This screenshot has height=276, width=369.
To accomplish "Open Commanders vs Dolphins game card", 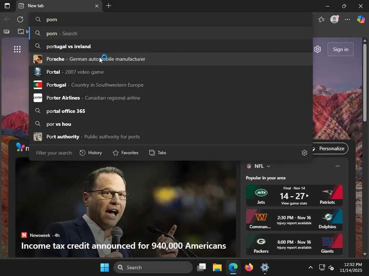I will pos(294,220).
